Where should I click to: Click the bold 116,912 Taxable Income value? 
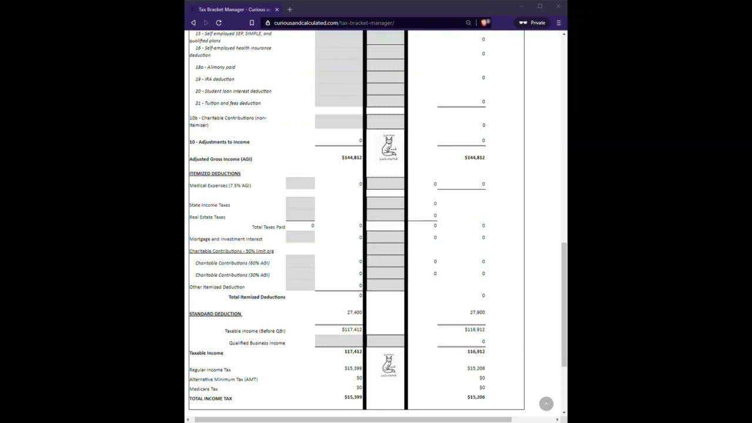point(476,351)
